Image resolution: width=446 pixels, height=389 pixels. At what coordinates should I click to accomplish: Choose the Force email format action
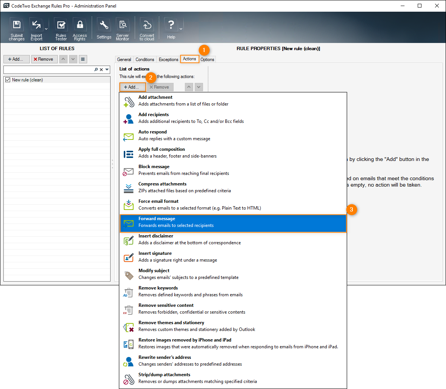click(233, 205)
